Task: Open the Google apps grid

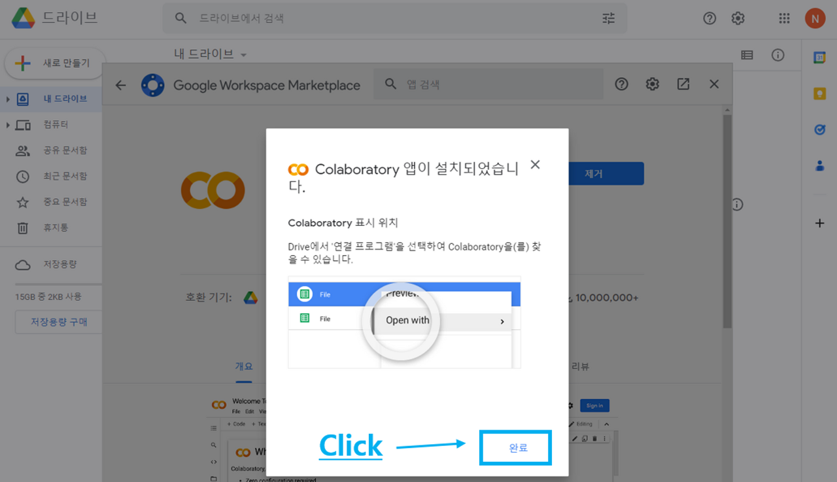Action: point(784,18)
